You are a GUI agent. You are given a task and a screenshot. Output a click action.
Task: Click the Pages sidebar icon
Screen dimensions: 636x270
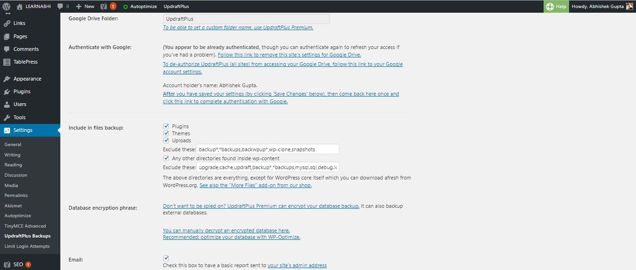[7, 36]
